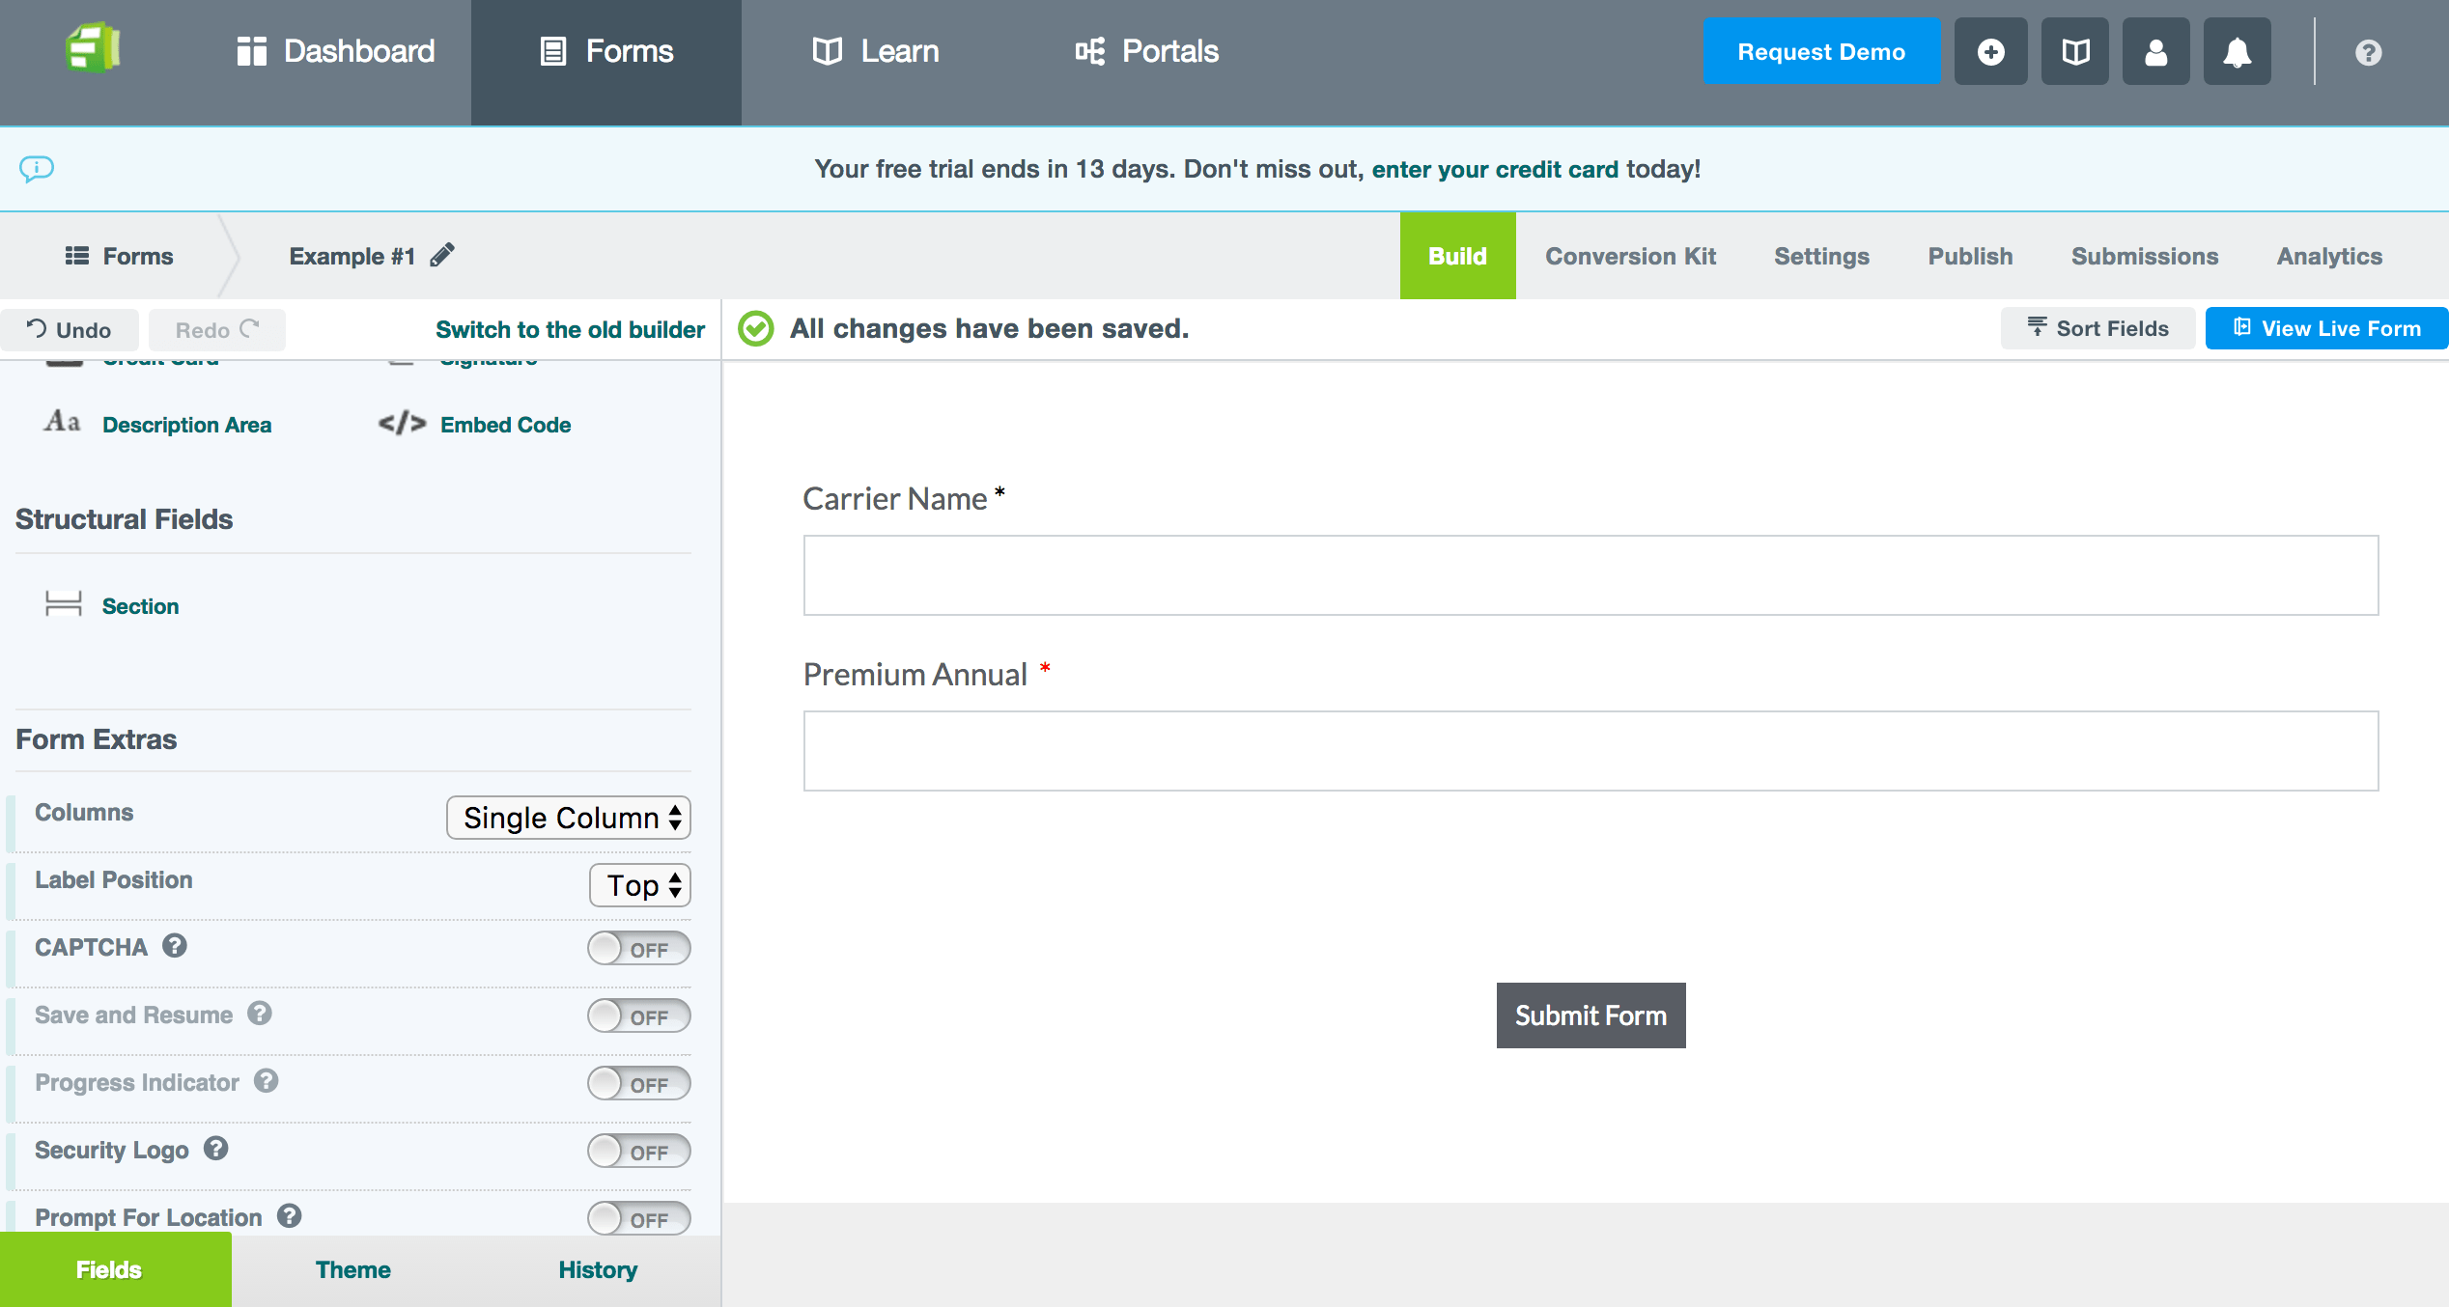
Task: Open notifications via the bell icon
Action: tap(2238, 50)
